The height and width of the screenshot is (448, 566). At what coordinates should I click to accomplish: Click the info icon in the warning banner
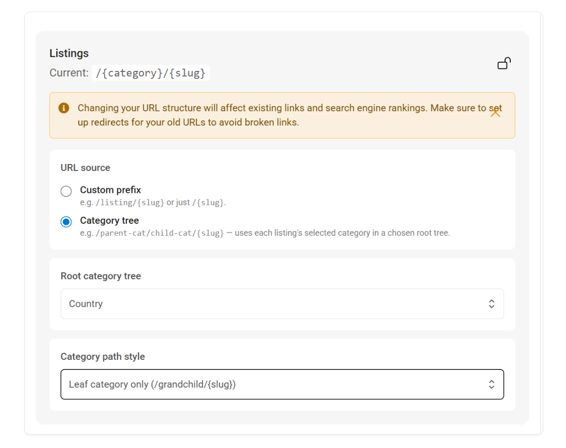[64, 108]
